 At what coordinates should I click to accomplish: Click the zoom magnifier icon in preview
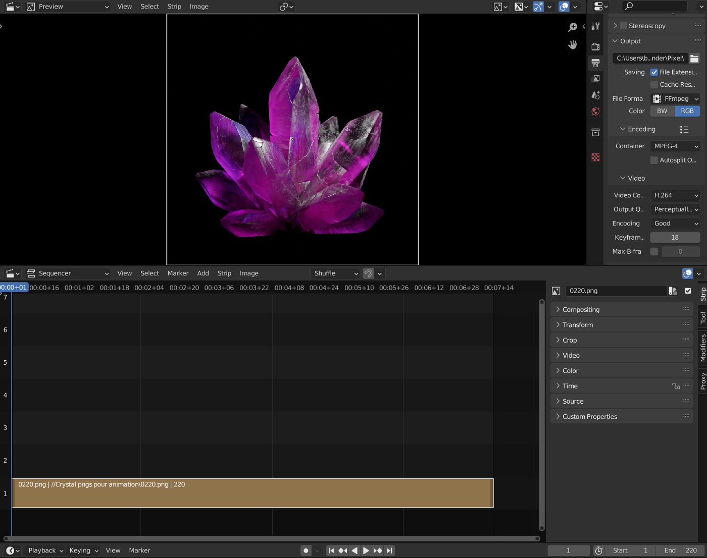pos(573,27)
